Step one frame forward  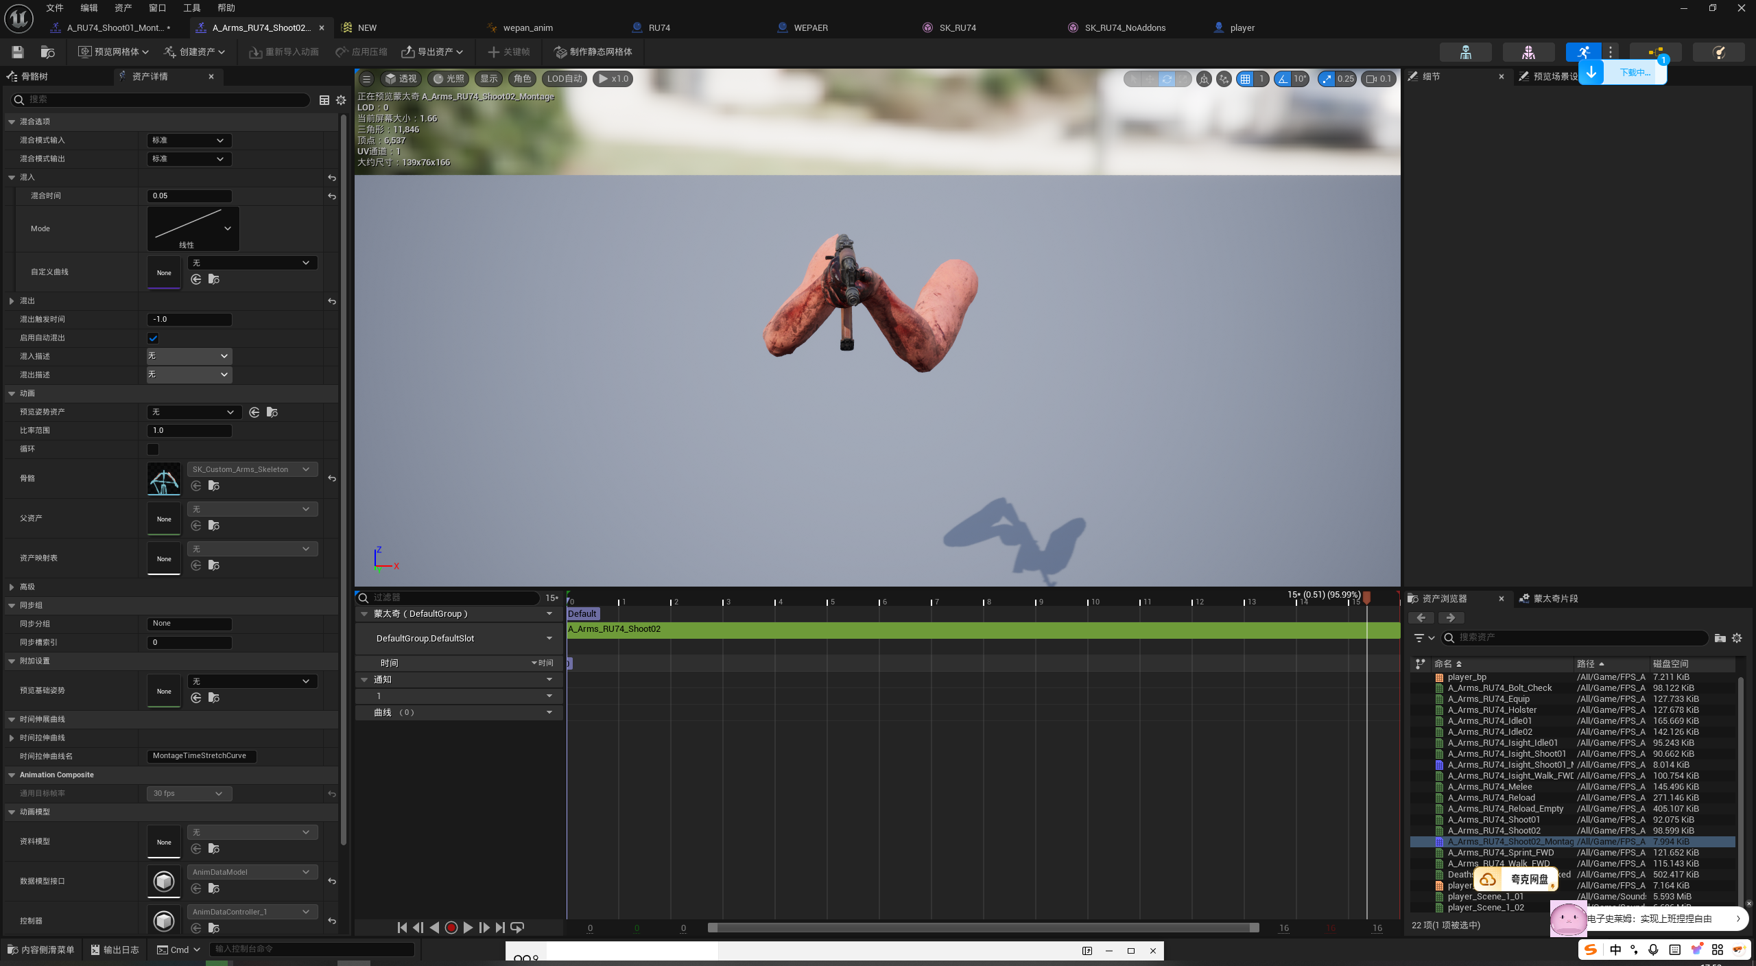tap(484, 928)
